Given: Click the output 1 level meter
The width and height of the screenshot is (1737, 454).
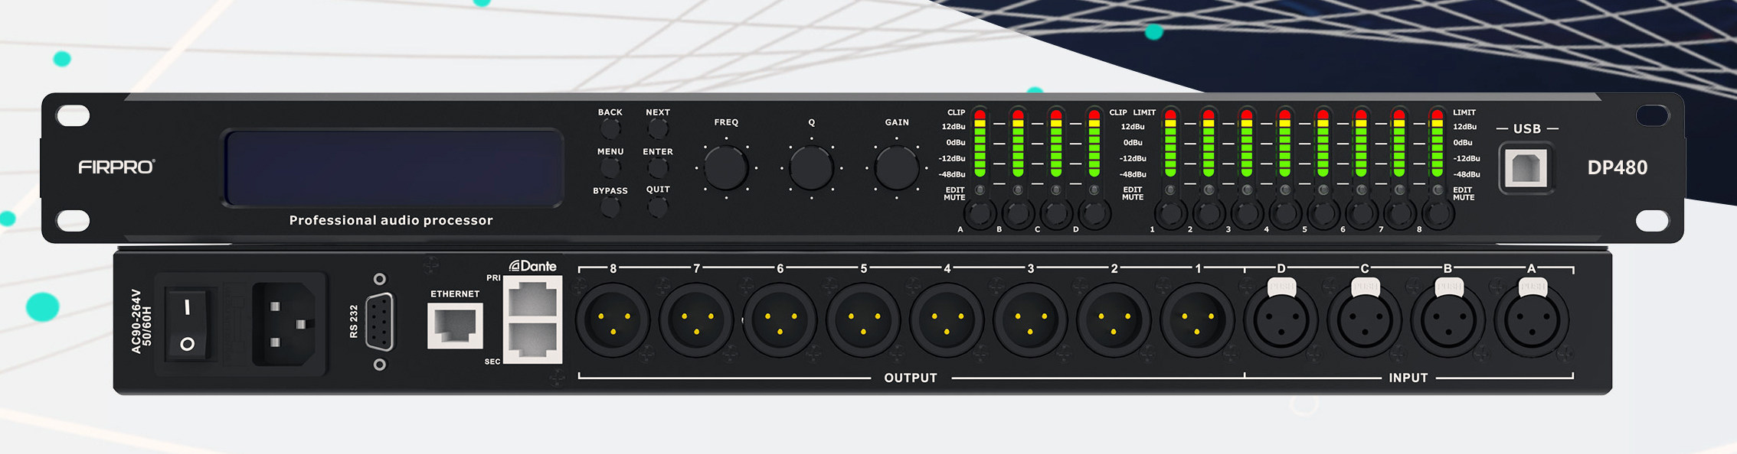Looking at the screenshot, I should point(1170,143).
